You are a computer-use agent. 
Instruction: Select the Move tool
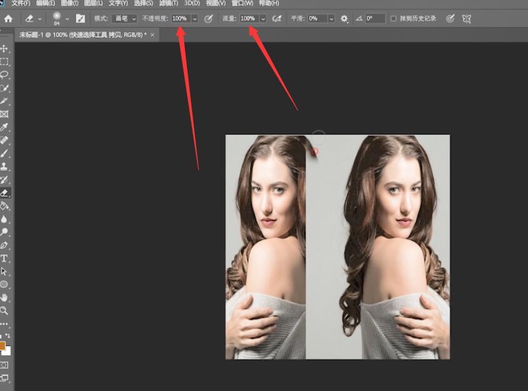4,49
